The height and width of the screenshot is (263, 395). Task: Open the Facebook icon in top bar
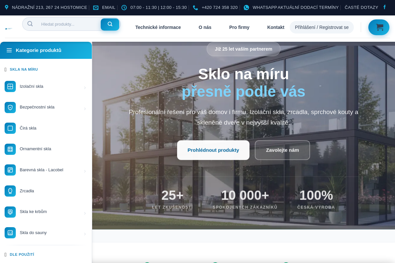click(x=384, y=7)
